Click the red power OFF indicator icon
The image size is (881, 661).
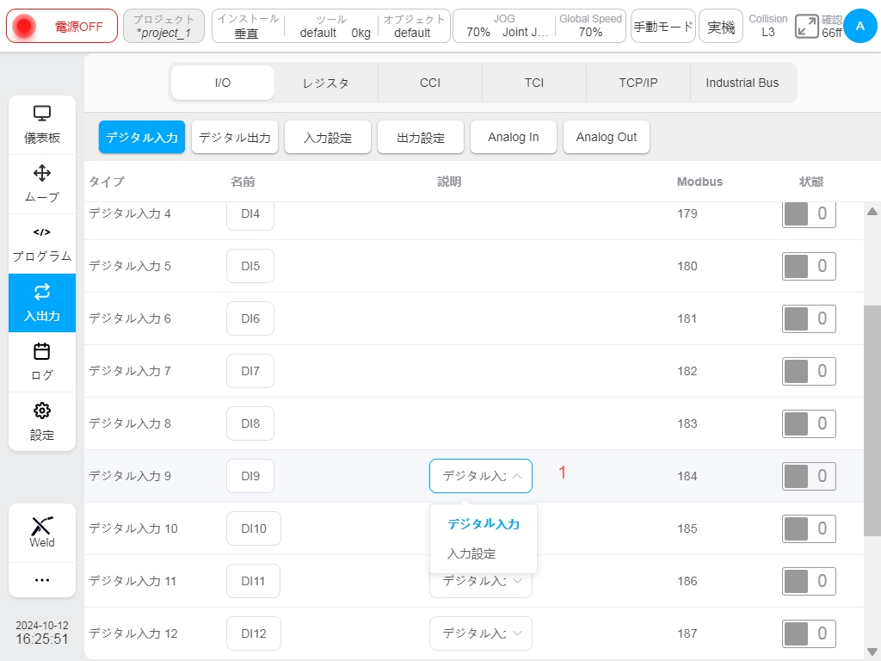pos(23,26)
